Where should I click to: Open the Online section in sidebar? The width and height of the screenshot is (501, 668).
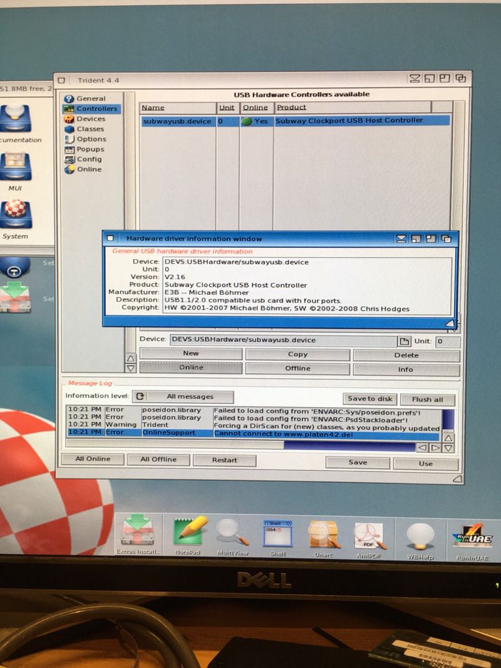pos(89,169)
